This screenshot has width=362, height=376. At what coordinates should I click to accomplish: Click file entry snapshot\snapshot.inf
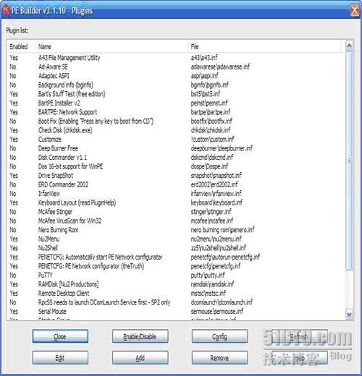click(216, 176)
